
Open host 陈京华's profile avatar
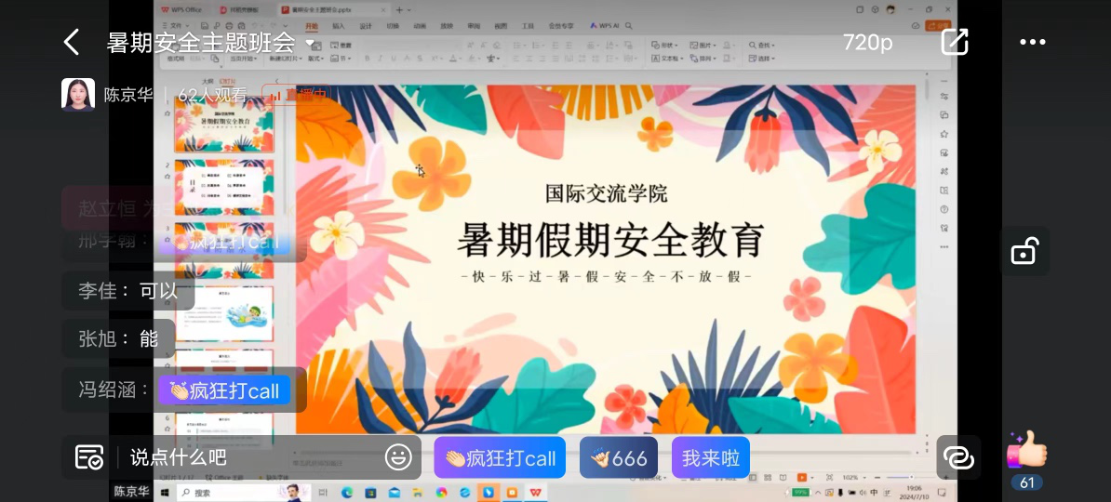(x=78, y=95)
